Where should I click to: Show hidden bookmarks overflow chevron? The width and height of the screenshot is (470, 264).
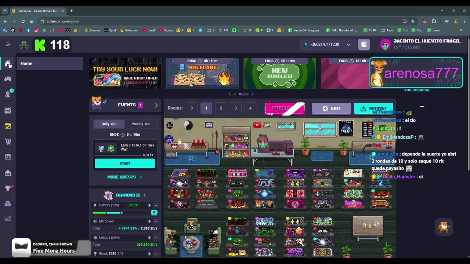pyautogui.click(x=461, y=30)
